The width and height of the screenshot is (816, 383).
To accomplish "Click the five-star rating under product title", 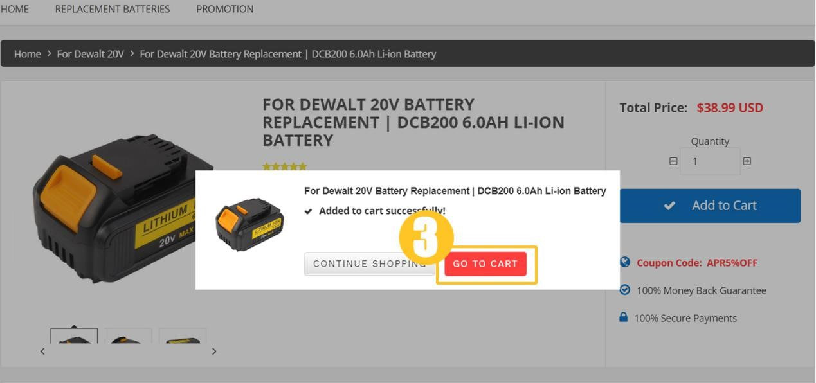I will click(285, 166).
